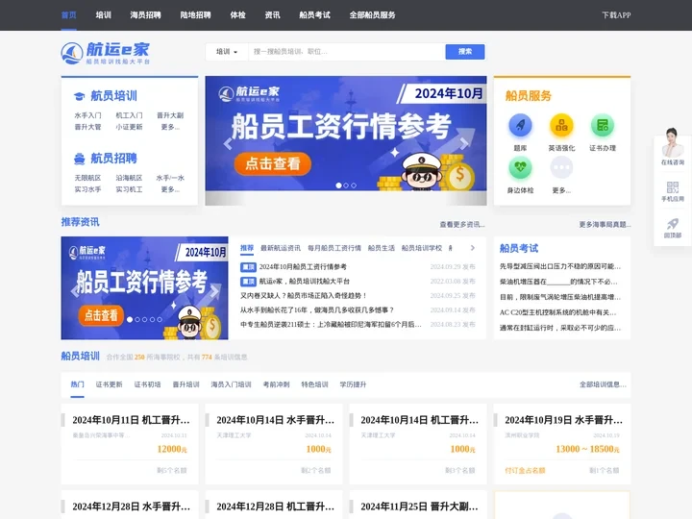The image size is (692, 519).
Task: Show previous slide on news banner
Action: [x=74, y=291]
